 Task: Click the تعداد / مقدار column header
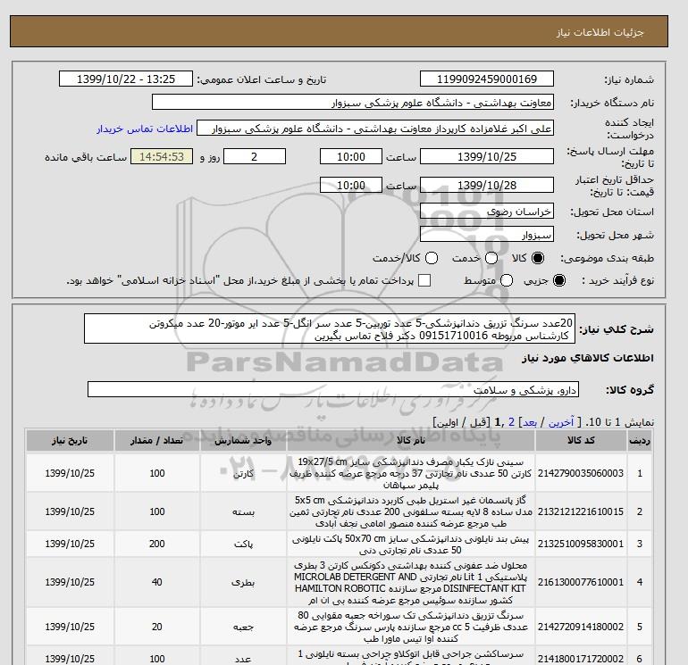pos(157,441)
